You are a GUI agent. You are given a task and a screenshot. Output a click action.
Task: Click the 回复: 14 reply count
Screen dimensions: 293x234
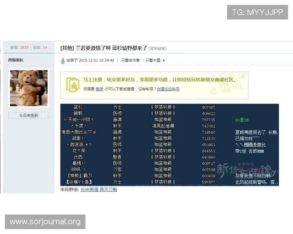pos(40,48)
